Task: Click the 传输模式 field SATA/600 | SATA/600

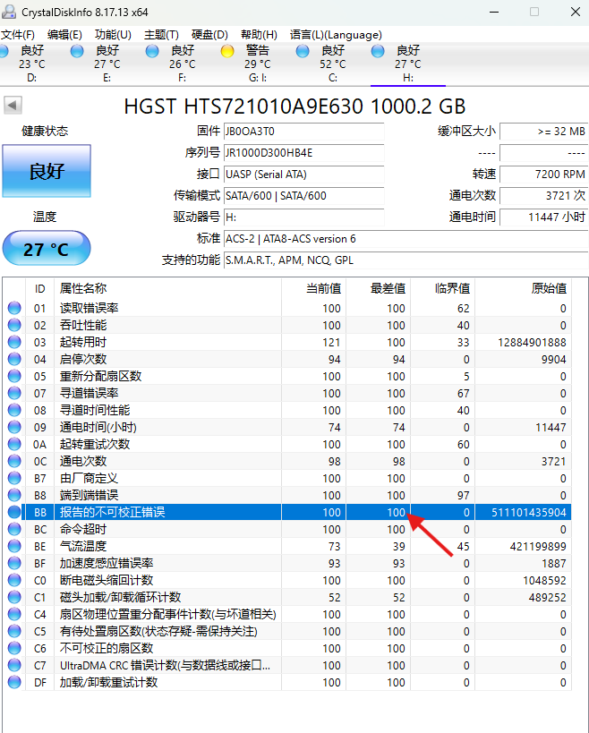Action: coord(303,196)
